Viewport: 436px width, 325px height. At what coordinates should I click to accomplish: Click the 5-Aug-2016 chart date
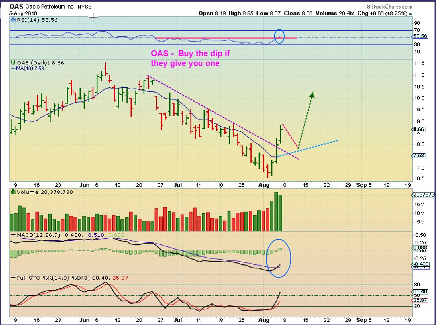[x=23, y=13]
